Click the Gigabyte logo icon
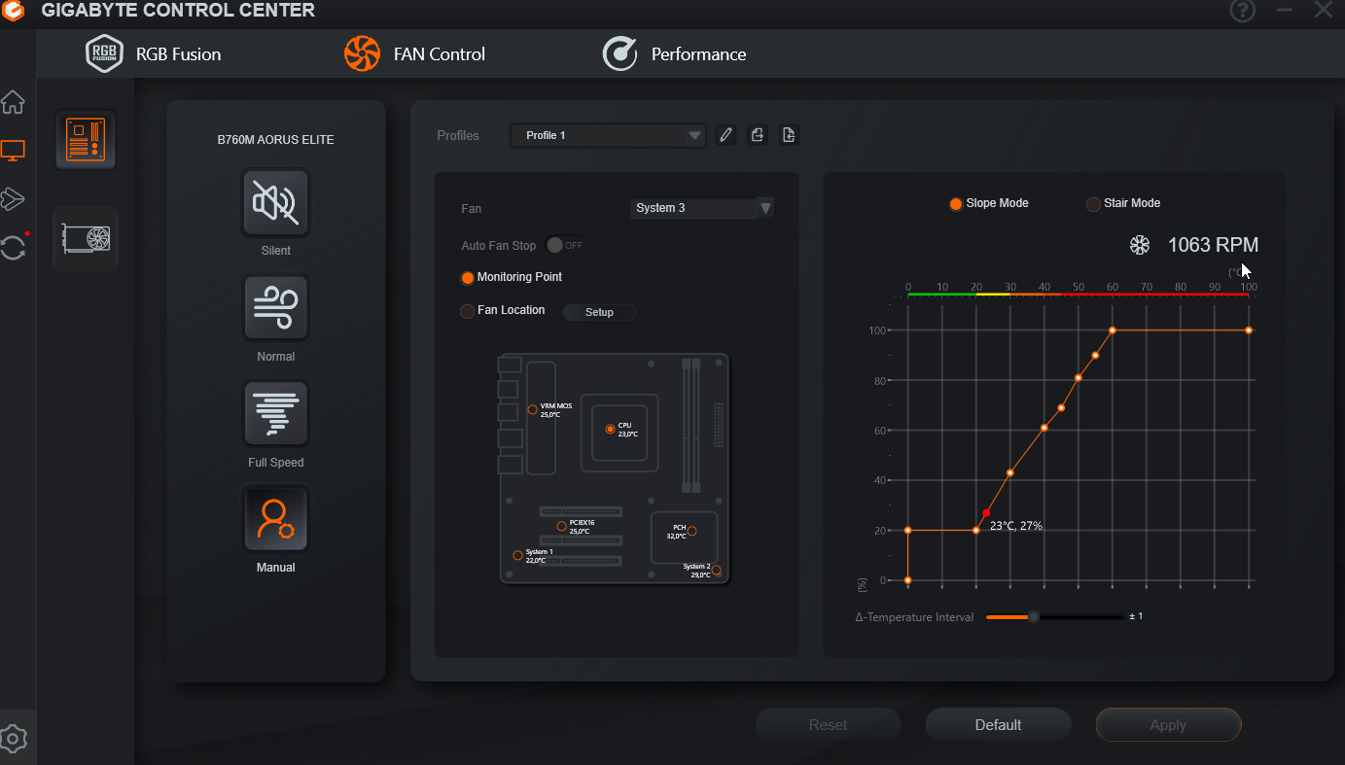The width and height of the screenshot is (1345, 765). [x=13, y=11]
